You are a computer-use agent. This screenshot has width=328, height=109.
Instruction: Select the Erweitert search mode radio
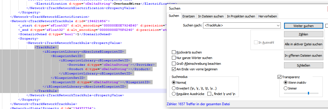pos(174,88)
